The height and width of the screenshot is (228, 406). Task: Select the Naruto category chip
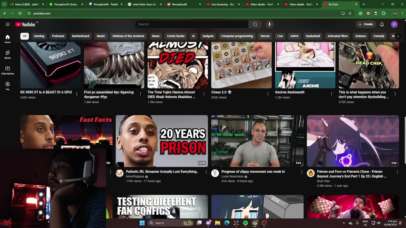pyautogui.click(x=265, y=36)
